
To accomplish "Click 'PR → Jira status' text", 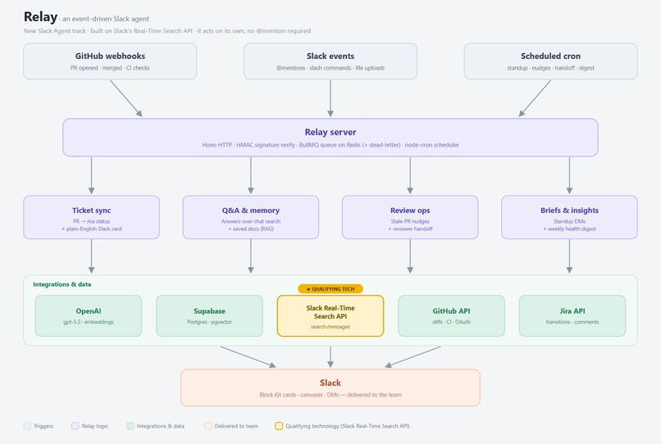I will pos(92,221).
